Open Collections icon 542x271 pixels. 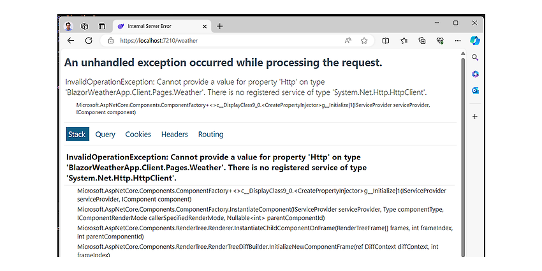pyautogui.click(x=422, y=41)
